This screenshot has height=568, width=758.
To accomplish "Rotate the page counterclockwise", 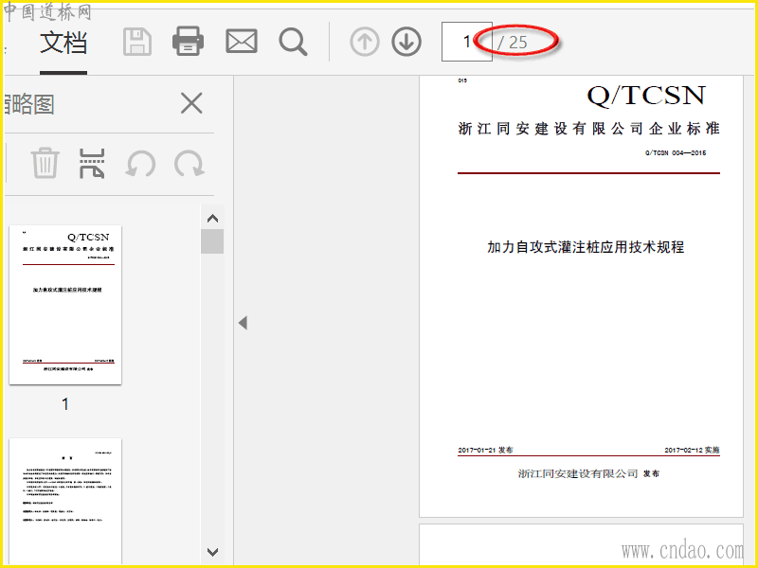I will [x=140, y=163].
